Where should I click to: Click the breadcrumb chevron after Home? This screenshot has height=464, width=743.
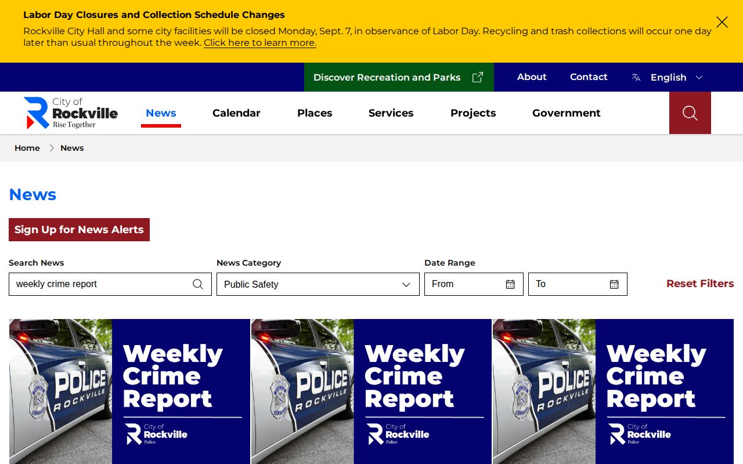[x=51, y=148]
